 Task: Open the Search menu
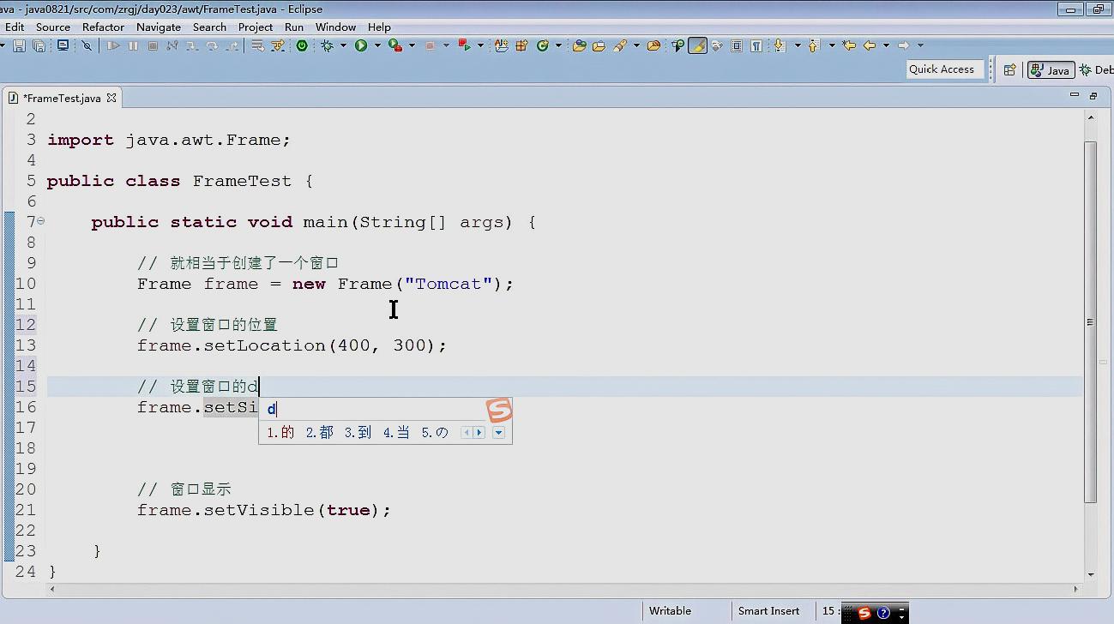[x=209, y=27]
